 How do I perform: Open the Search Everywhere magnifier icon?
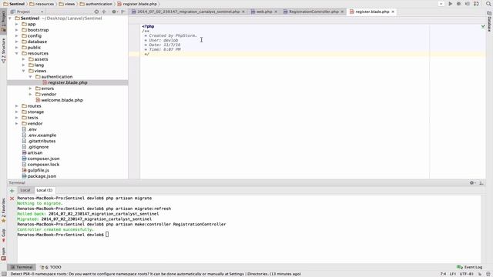[488, 4]
